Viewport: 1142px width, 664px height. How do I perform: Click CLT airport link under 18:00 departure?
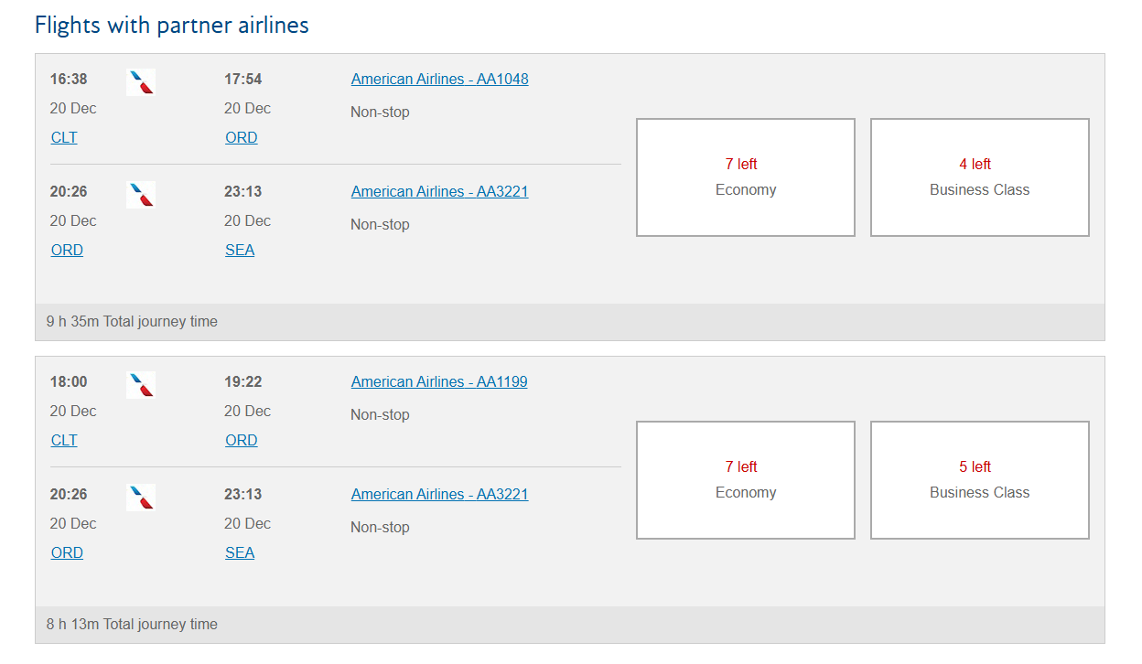(x=64, y=440)
